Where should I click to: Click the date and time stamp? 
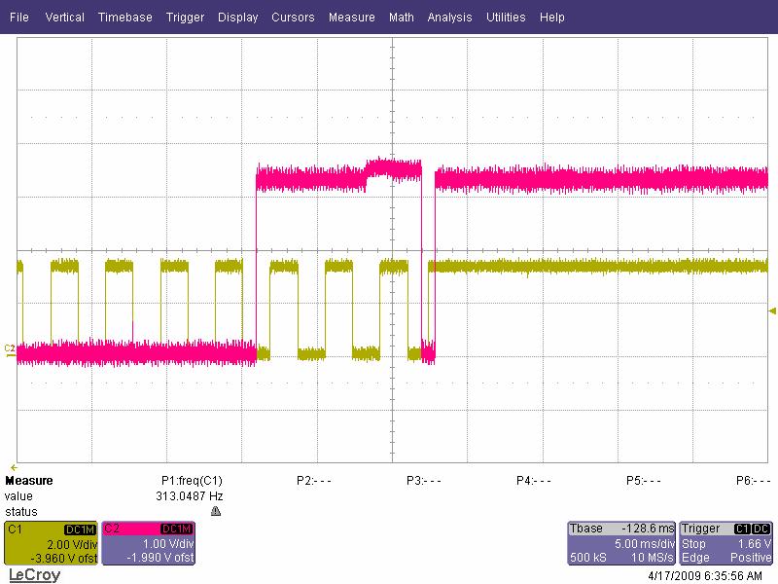click(704, 575)
